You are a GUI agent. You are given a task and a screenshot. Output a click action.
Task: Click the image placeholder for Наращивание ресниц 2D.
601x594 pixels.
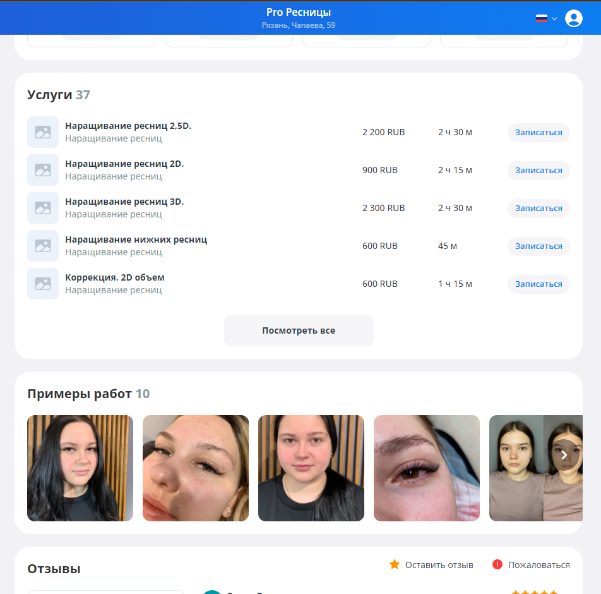pos(43,170)
